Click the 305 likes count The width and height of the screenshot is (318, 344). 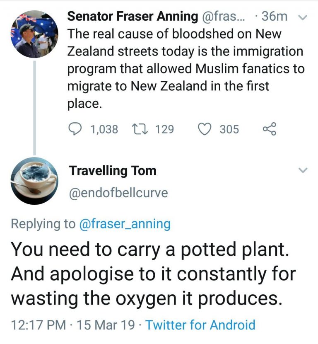229,129
